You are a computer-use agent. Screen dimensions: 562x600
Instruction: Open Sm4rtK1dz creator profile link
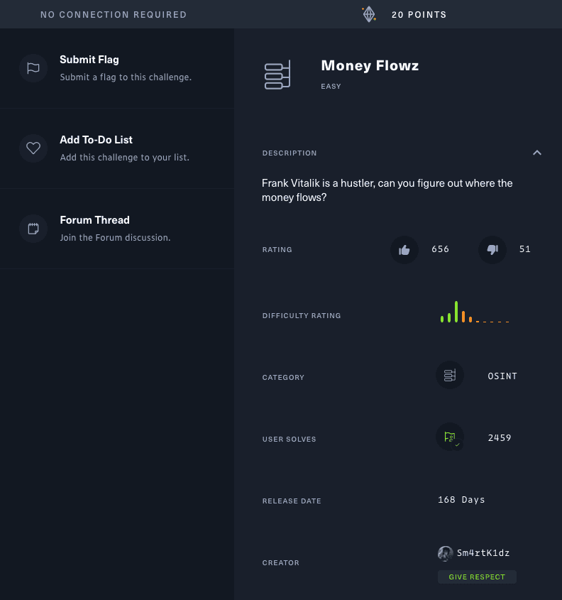point(483,553)
